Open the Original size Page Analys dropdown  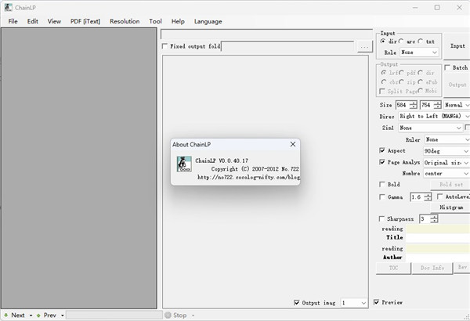click(x=446, y=163)
